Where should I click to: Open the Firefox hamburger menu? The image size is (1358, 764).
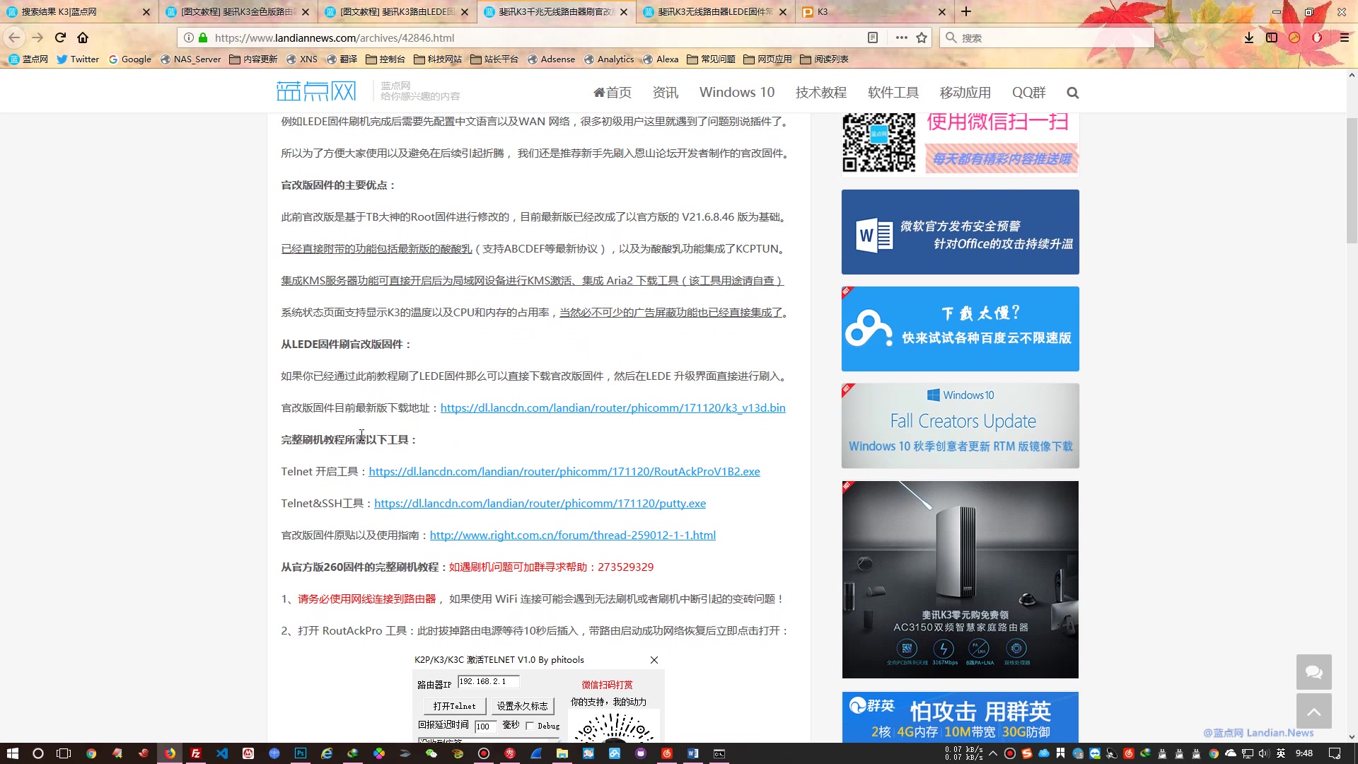(1343, 37)
